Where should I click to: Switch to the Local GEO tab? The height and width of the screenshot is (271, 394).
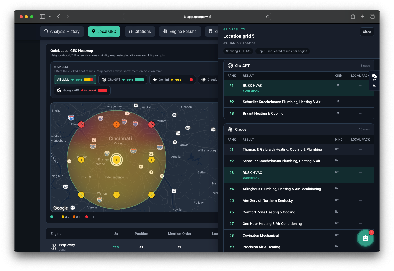pos(104,32)
